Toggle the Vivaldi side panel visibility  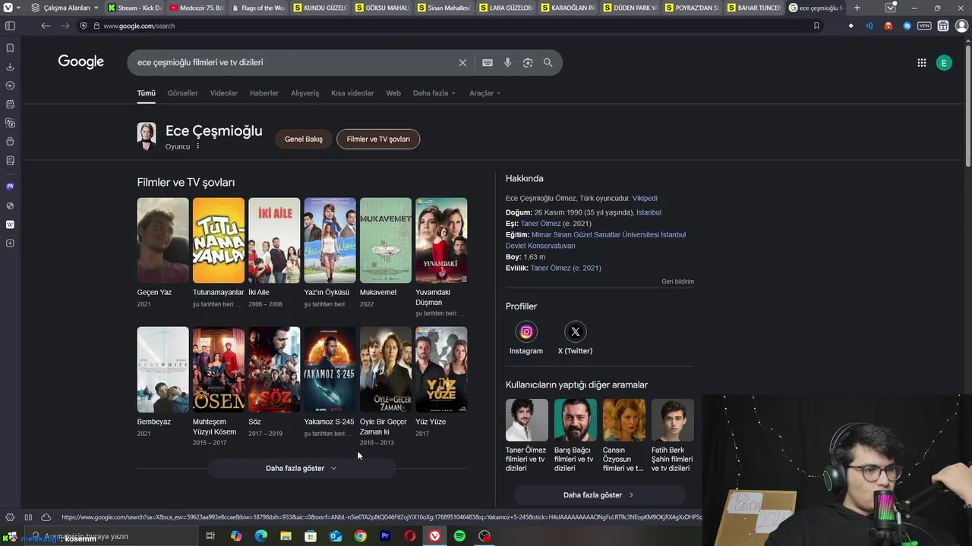tap(10, 26)
